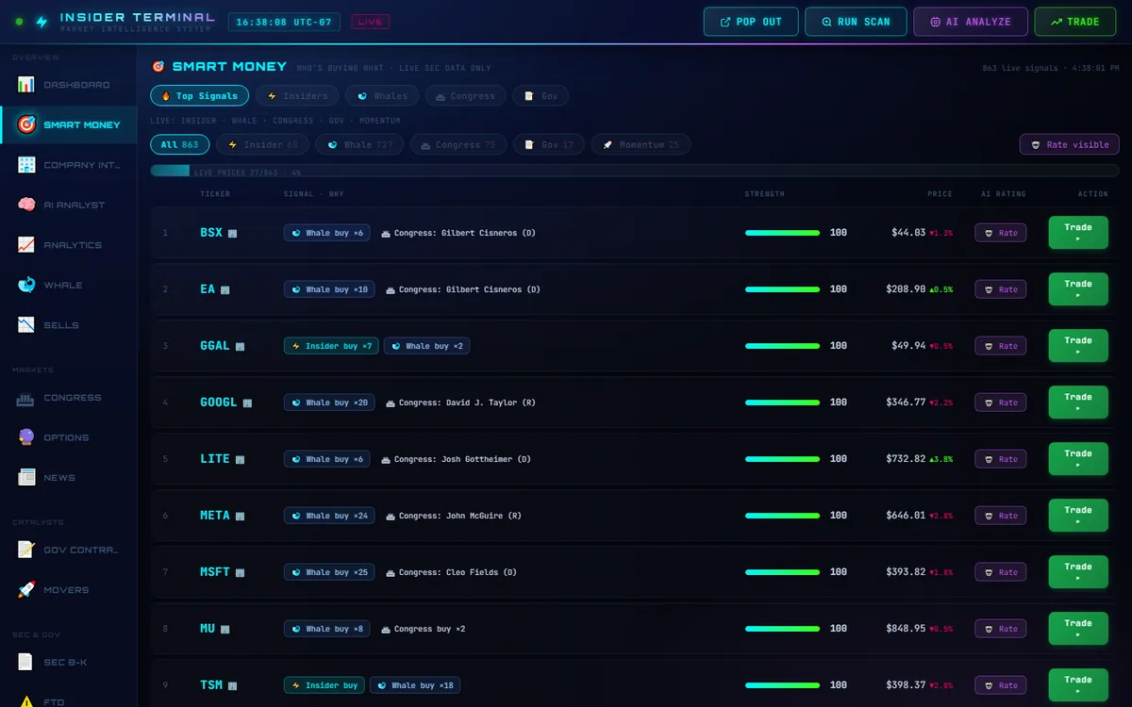This screenshot has height=707, width=1132.
Task: Filter by Whale 727 signals
Action: pyautogui.click(x=360, y=144)
